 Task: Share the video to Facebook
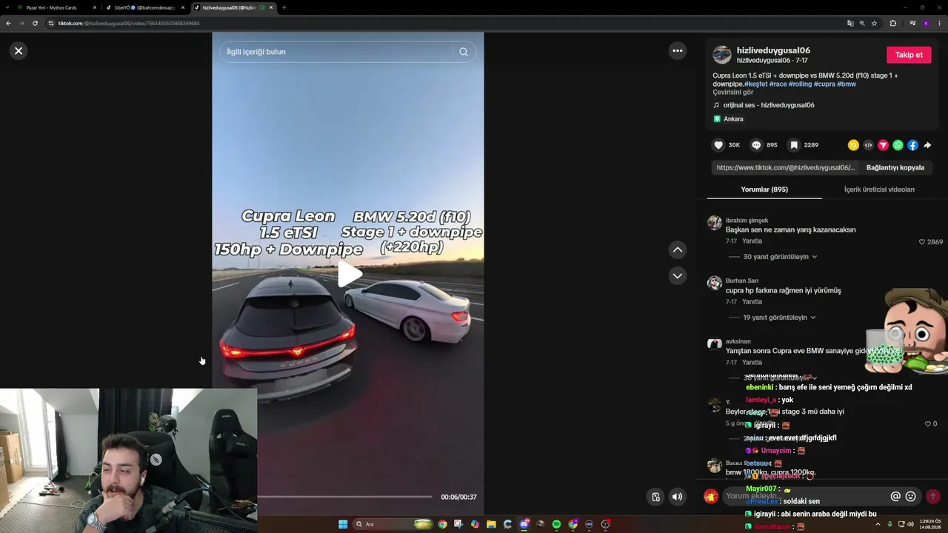coord(912,145)
